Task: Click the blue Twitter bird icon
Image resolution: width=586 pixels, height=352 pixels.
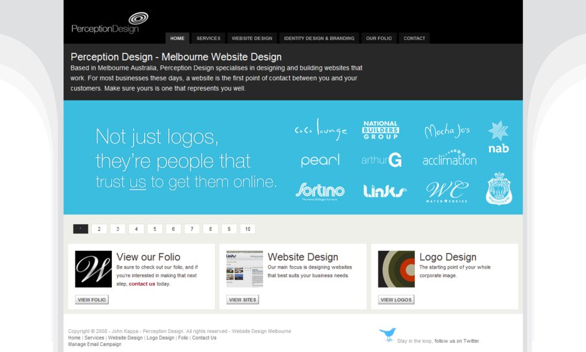Action: tap(387, 334)
